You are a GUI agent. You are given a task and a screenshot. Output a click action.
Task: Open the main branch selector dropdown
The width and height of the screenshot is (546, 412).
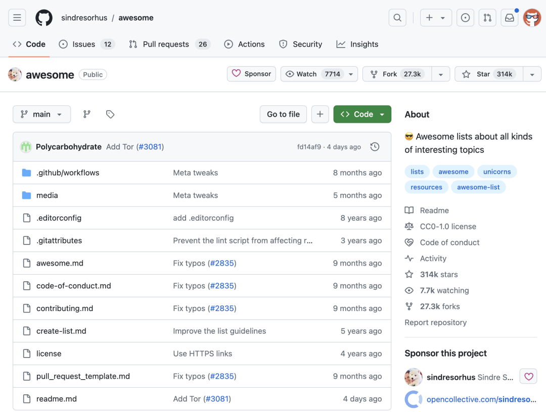coord(42,114)
